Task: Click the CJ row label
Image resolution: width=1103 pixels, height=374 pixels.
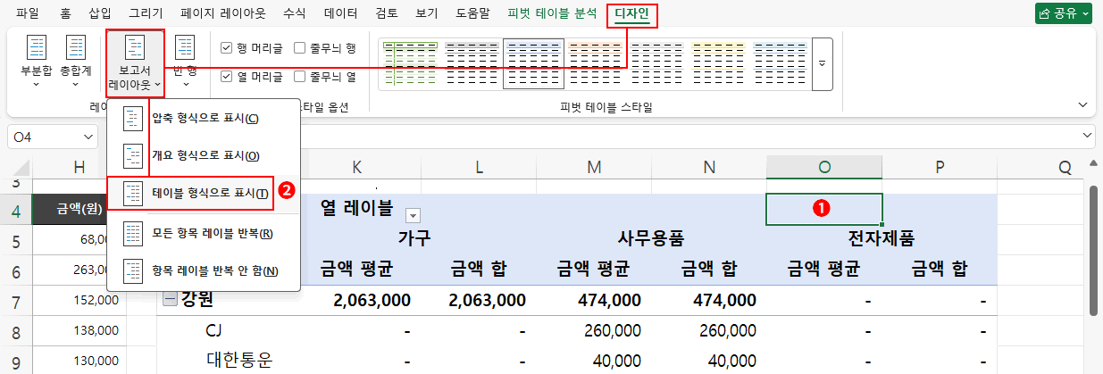Action: pos(214,331)
